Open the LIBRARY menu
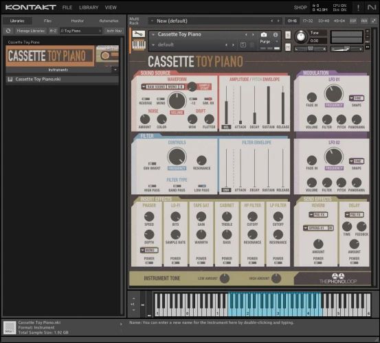The image size is (380, 343). [89, 8]
